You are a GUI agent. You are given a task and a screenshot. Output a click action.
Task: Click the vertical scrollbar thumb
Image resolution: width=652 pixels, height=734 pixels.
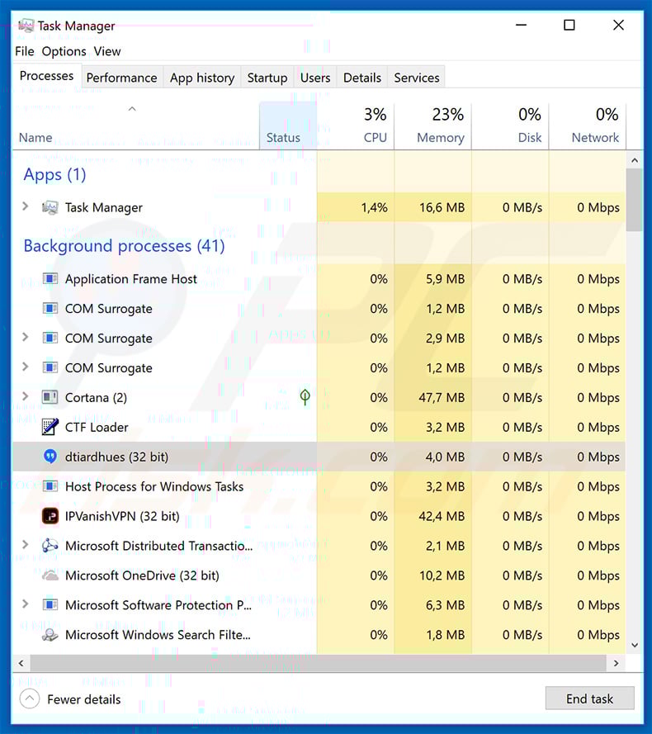tap(634, 201)
